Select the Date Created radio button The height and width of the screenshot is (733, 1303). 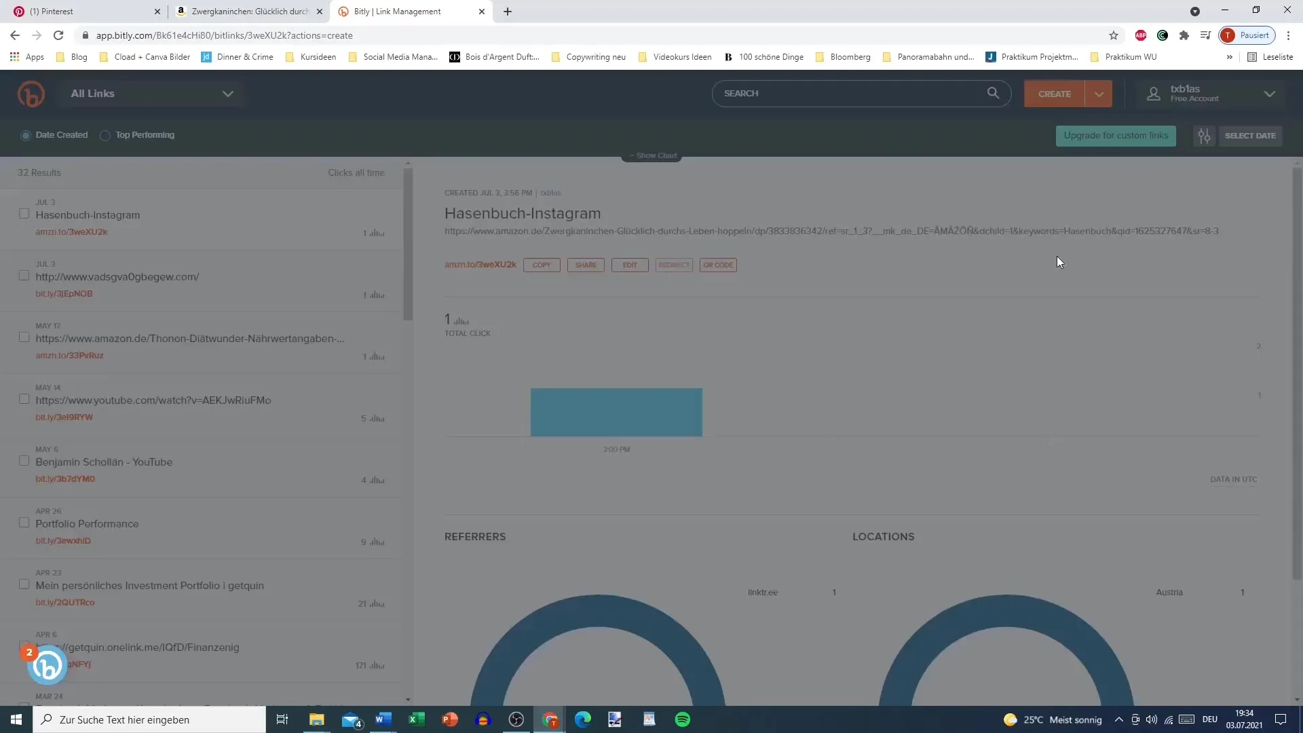tap(26, 136)
